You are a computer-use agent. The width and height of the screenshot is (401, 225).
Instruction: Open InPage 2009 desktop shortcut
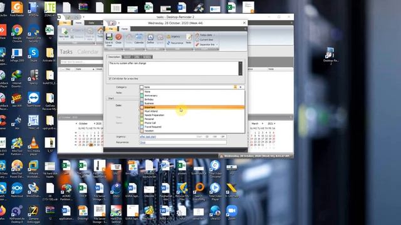point(17,55)
